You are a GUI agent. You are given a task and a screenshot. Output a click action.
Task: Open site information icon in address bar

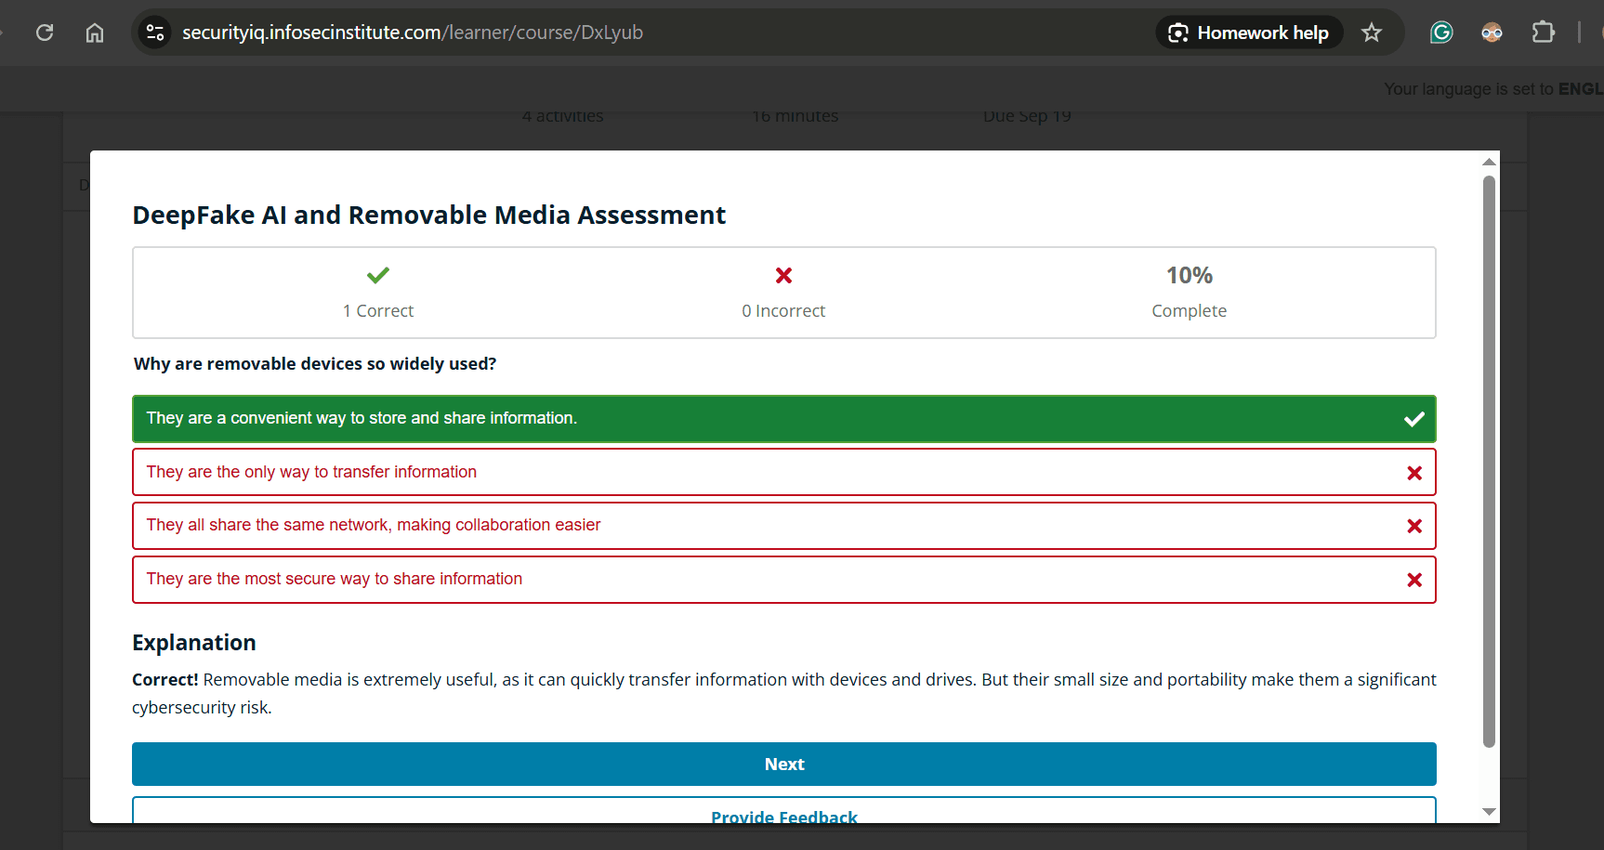click(x=155, y=33)
